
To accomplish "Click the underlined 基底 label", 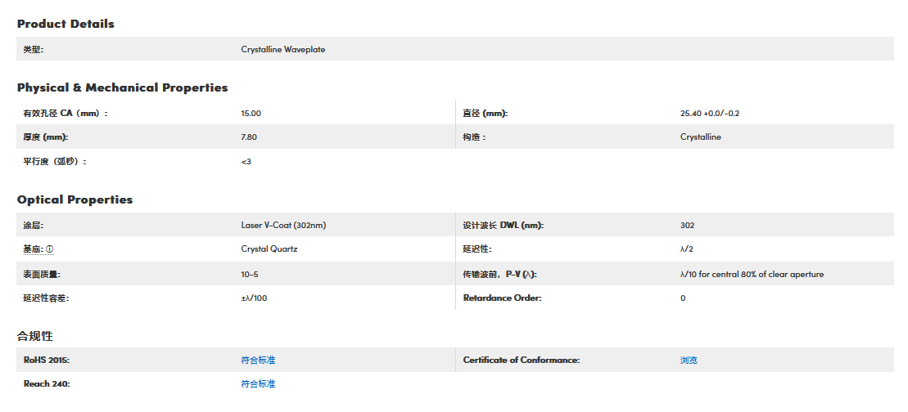I will coord(33,249).
